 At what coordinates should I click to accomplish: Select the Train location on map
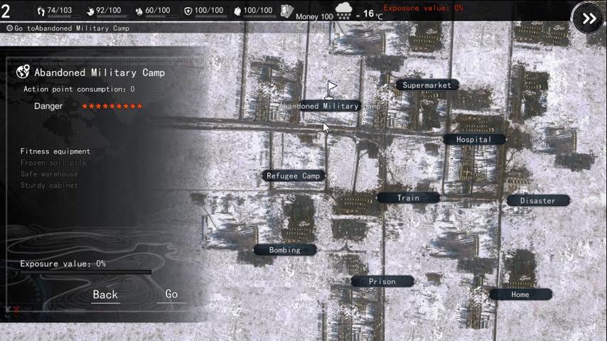(x=408, y=198)
